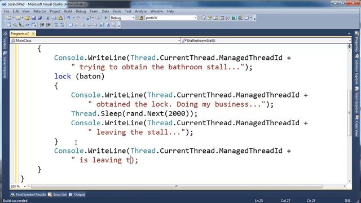Click the Save All icon
The image size is (361, 203).
point(40,18)
